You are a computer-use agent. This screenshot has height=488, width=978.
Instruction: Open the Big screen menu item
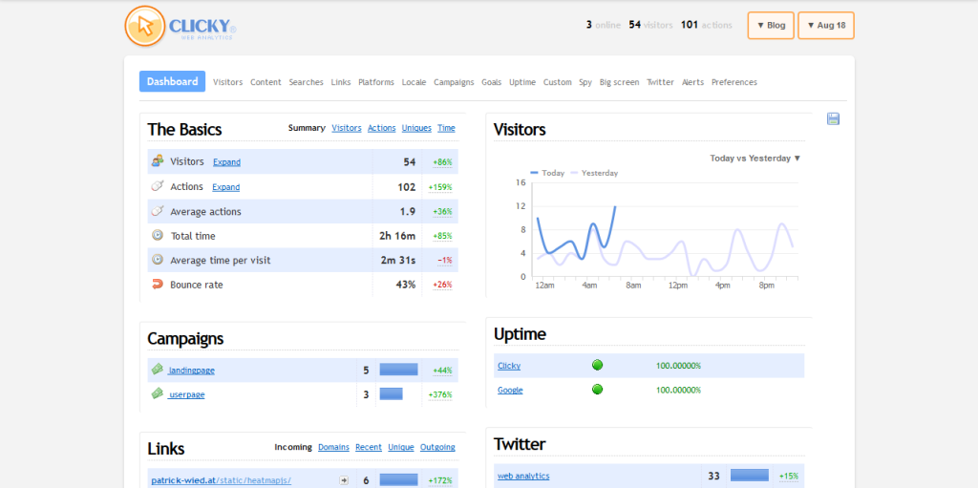click(619, 82)
